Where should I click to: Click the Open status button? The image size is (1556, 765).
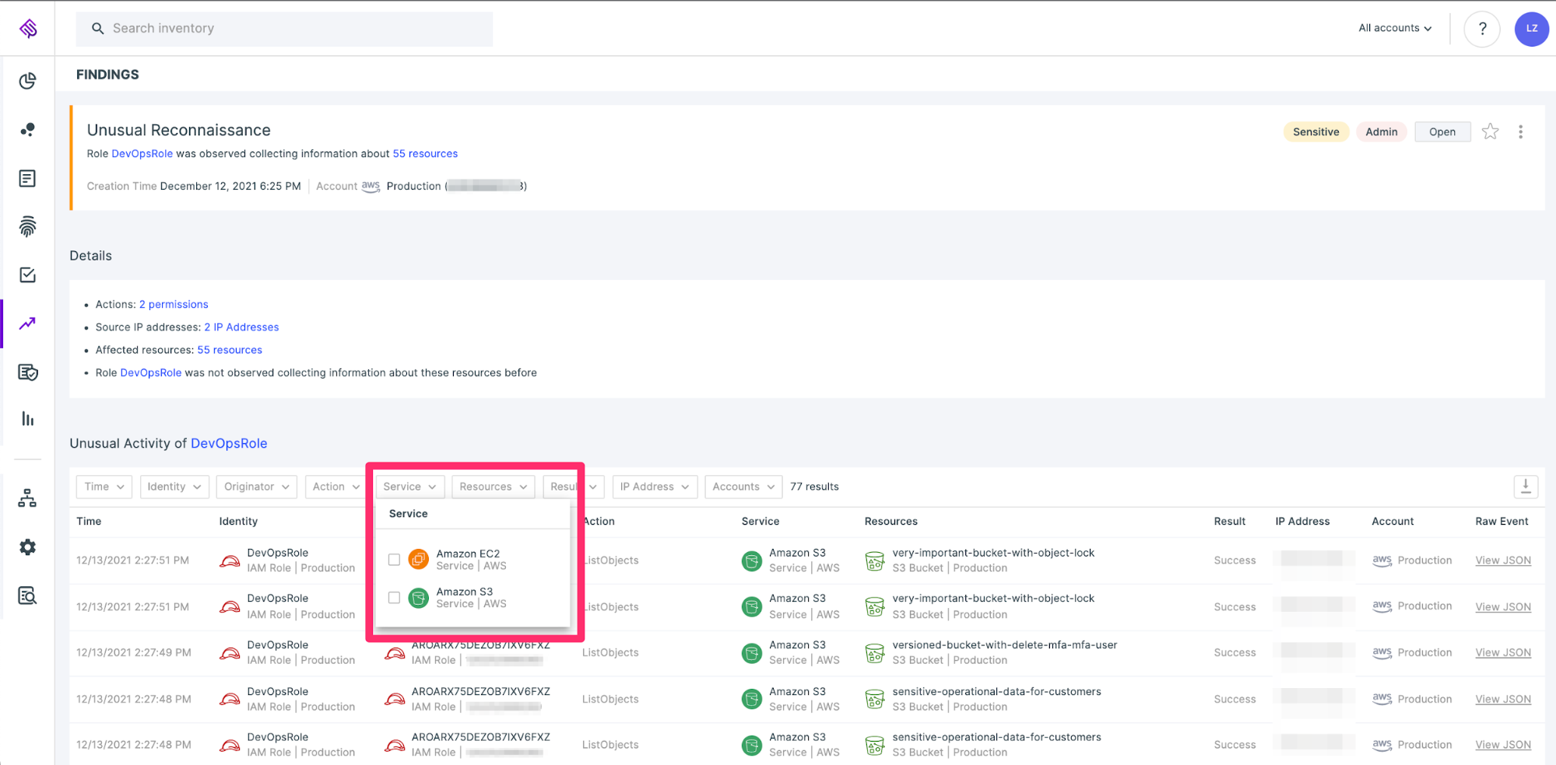[1442, 132]
